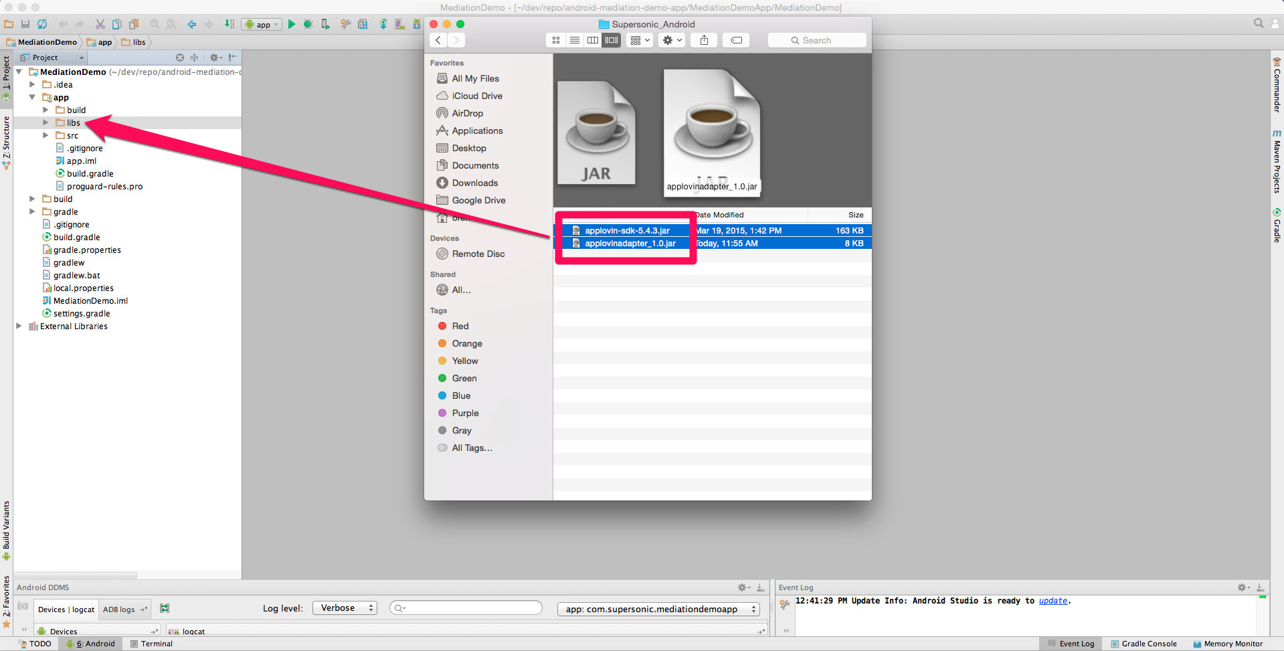Click the Finder Search field
The image size is (1284, 651).
coord(817,40)
